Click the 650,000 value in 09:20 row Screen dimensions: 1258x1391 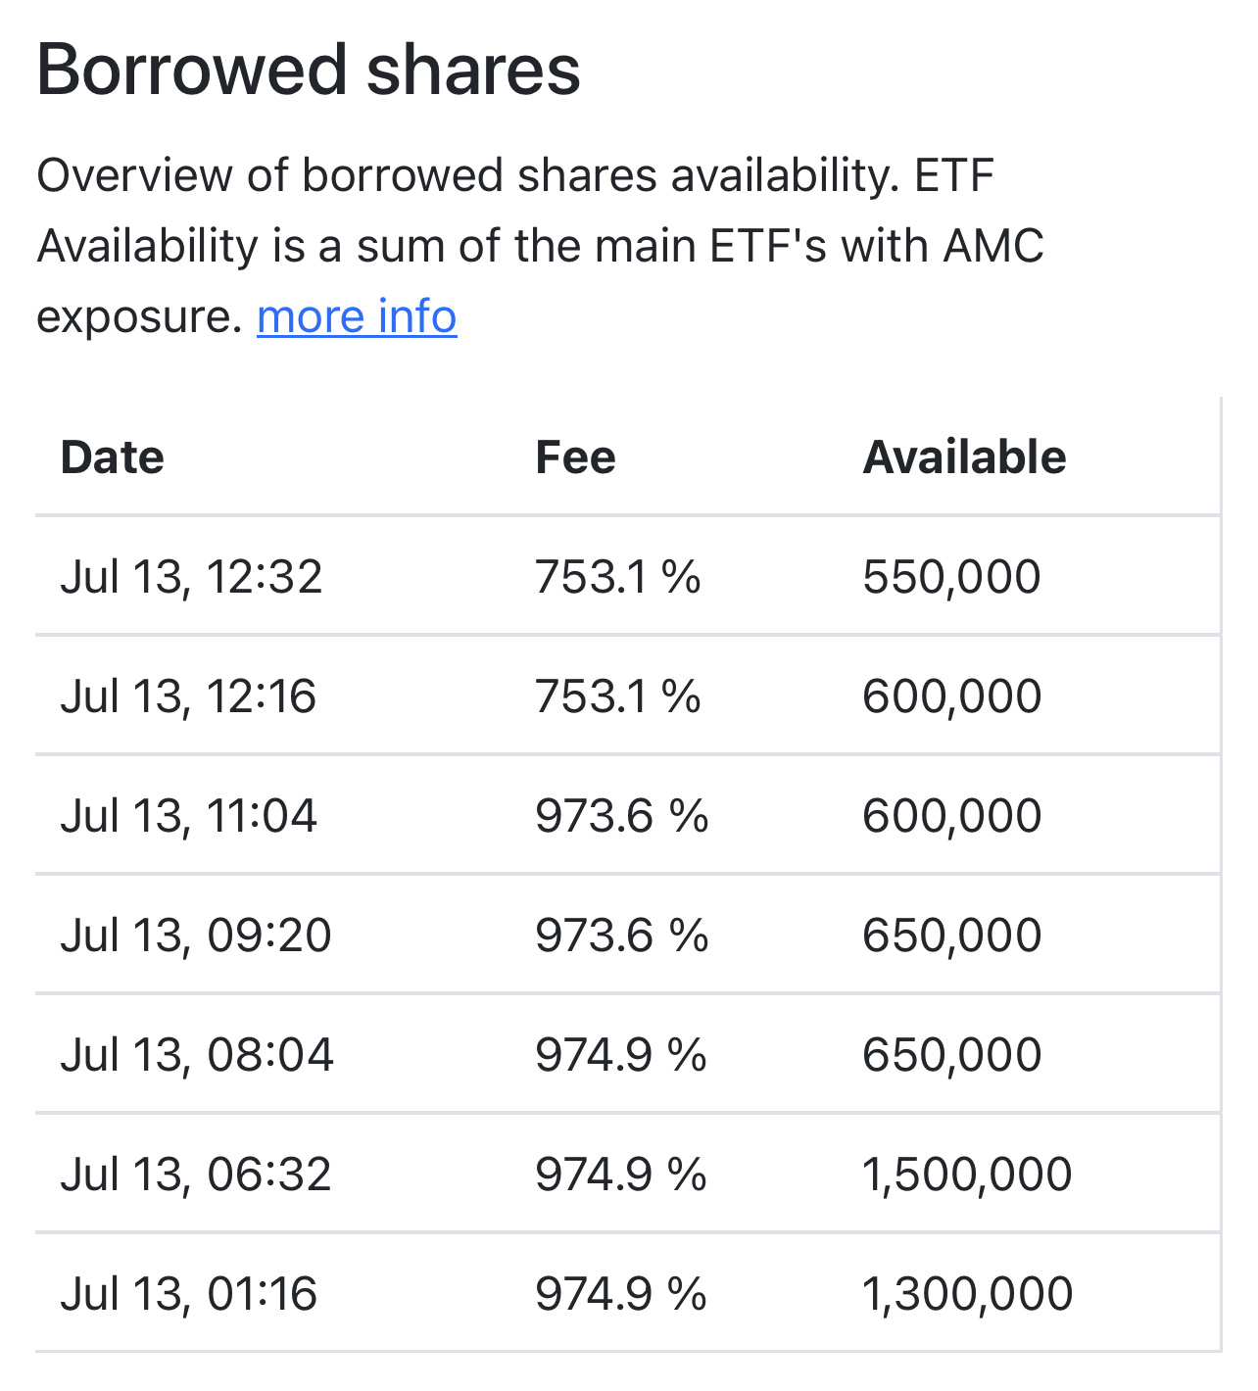(x=951, y=935)
